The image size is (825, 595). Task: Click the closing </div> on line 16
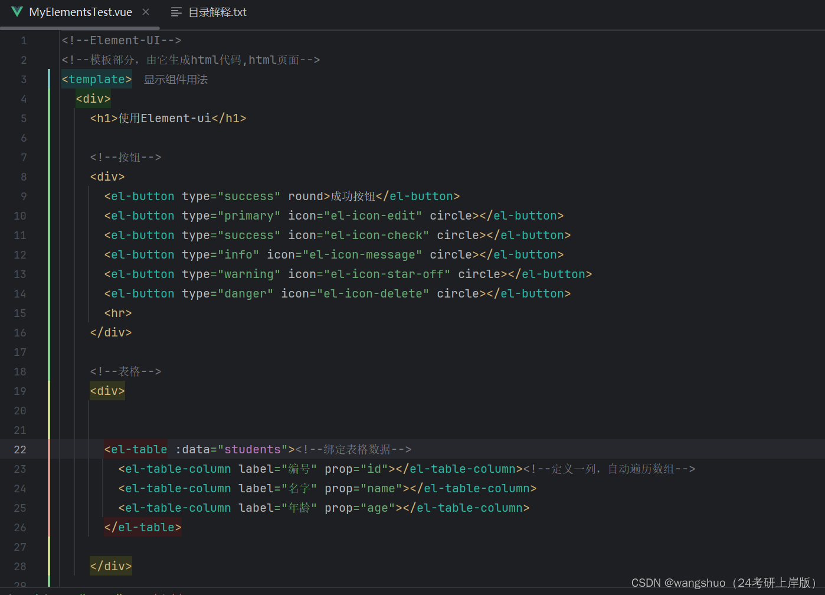coord(111,332)
